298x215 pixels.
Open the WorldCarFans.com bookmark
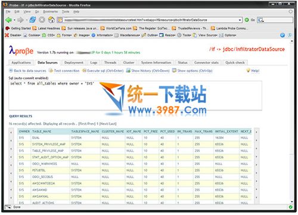(116, 29)
